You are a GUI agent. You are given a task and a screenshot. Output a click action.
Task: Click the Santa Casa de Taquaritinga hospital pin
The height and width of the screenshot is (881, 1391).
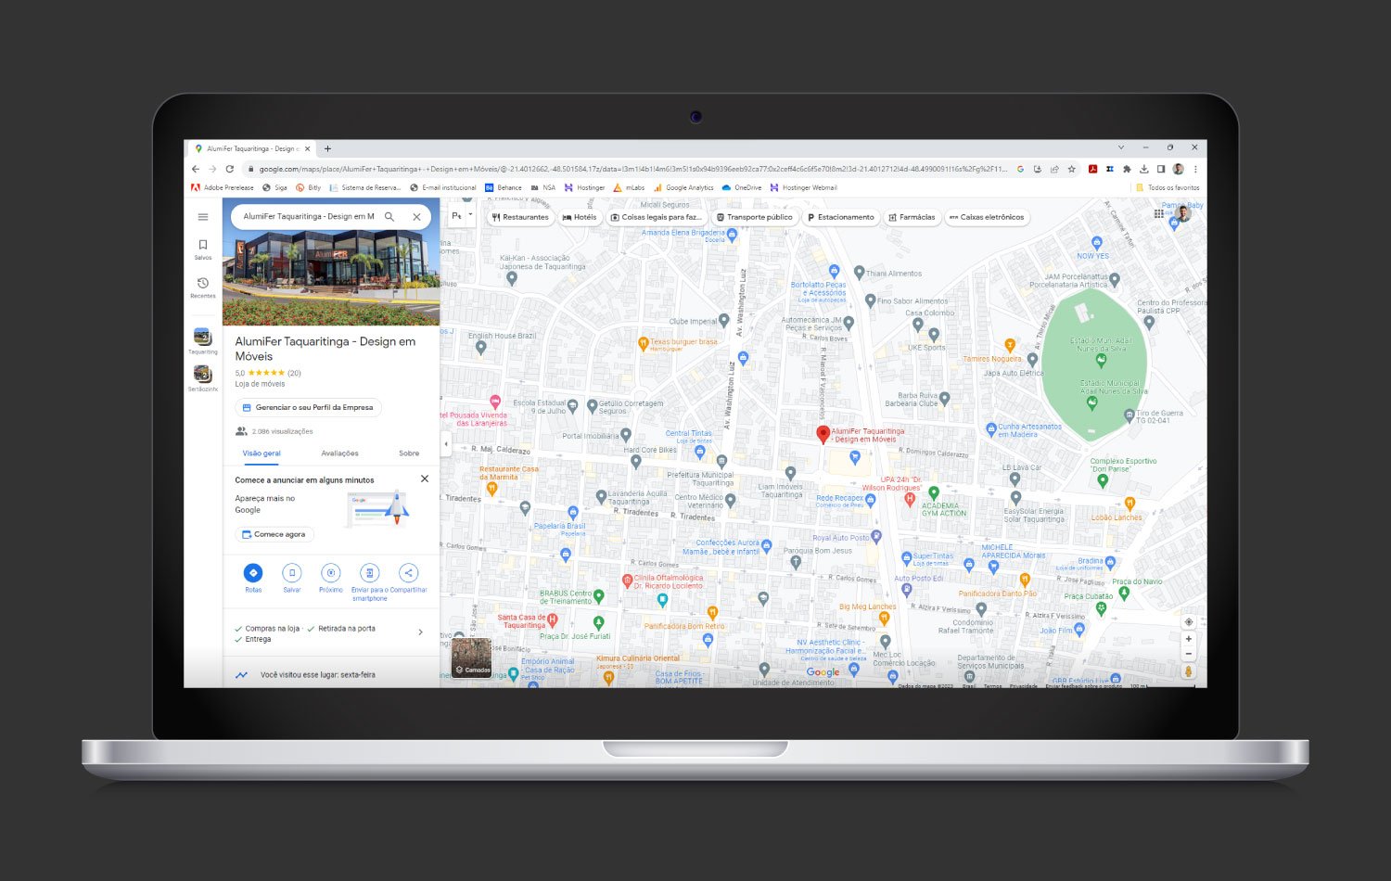click(553, 619)
